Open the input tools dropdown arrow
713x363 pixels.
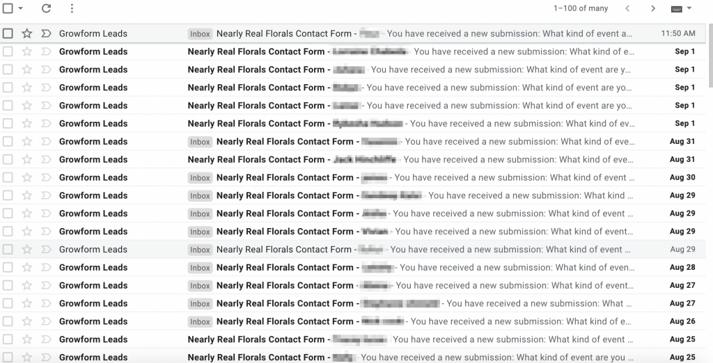point(689,8)
